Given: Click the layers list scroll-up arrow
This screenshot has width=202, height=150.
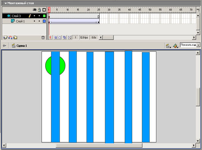Looking at the screenshot, I should (198, 16).
